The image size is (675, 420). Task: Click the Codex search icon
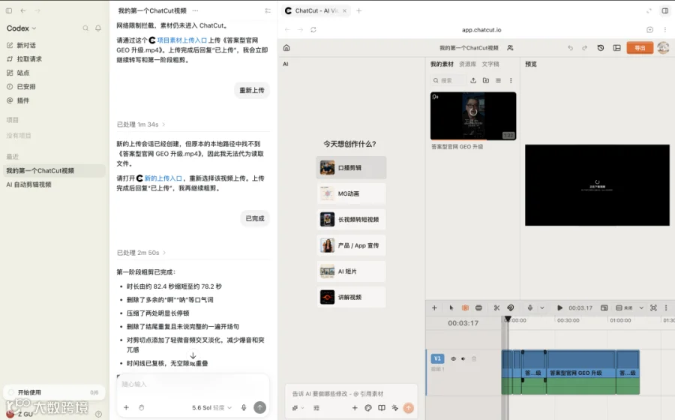85,28
